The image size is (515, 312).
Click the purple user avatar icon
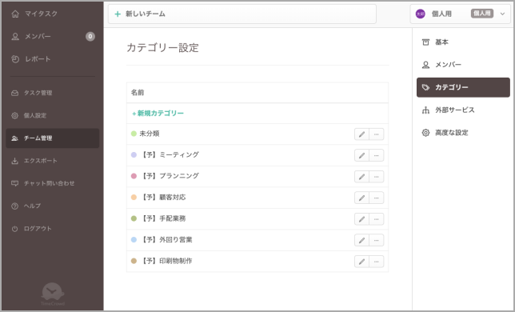[420, 14]
